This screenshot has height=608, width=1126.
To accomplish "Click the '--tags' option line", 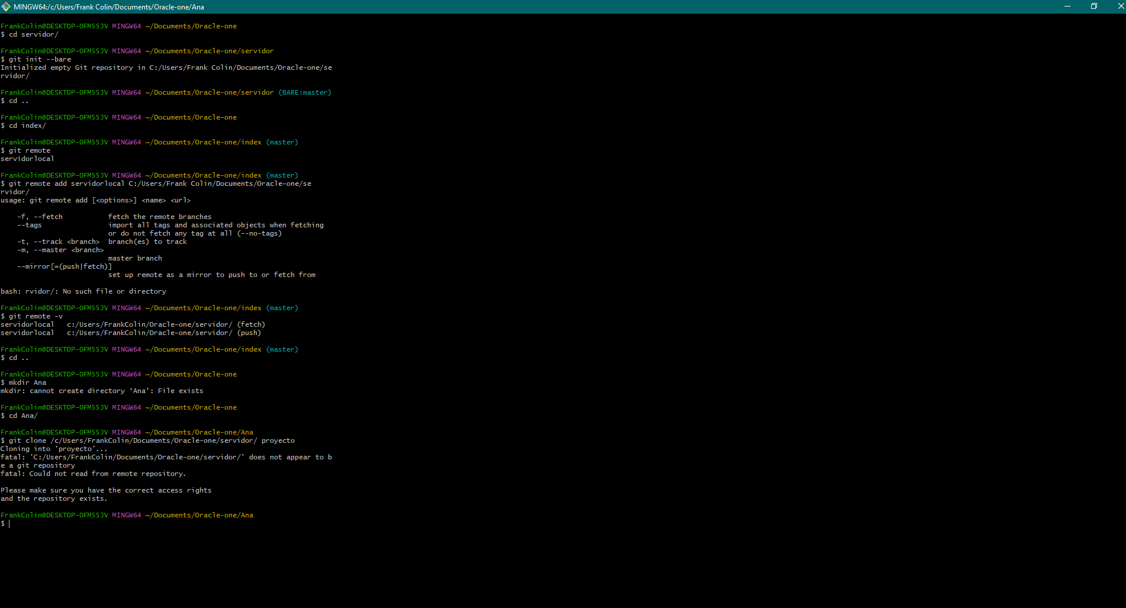I will 170,225.
